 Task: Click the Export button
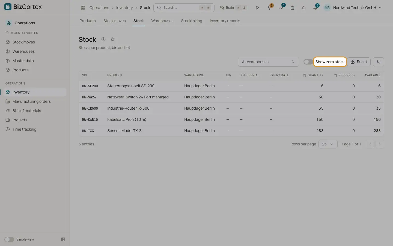[x=359, y=62]
